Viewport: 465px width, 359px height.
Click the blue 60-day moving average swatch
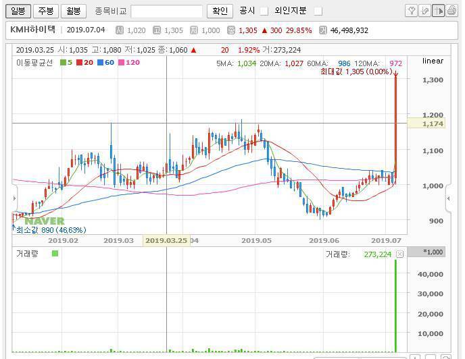pyautogui.click(x=100, y=63)
